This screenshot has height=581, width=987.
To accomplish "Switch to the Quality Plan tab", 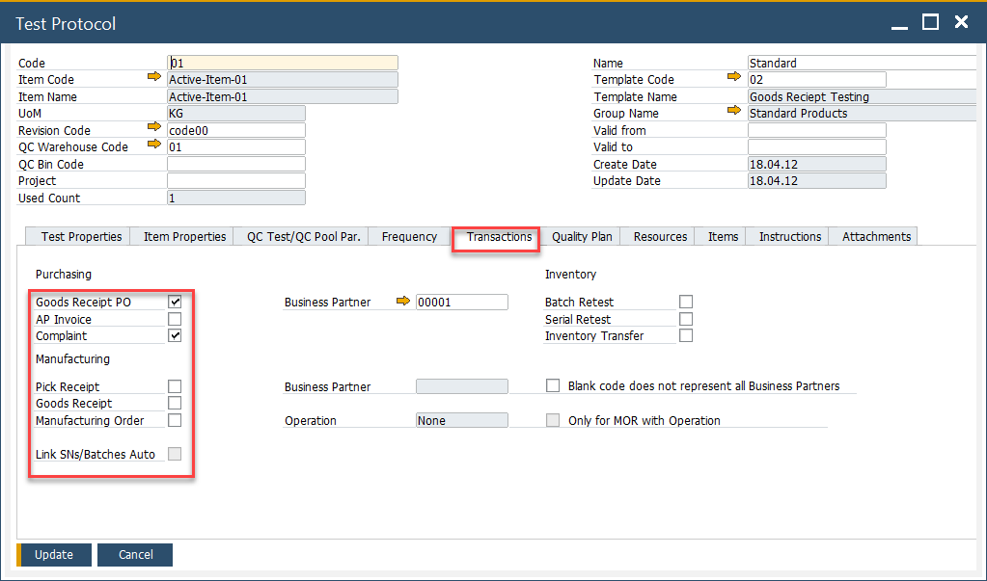I will (x=581, y=236).
